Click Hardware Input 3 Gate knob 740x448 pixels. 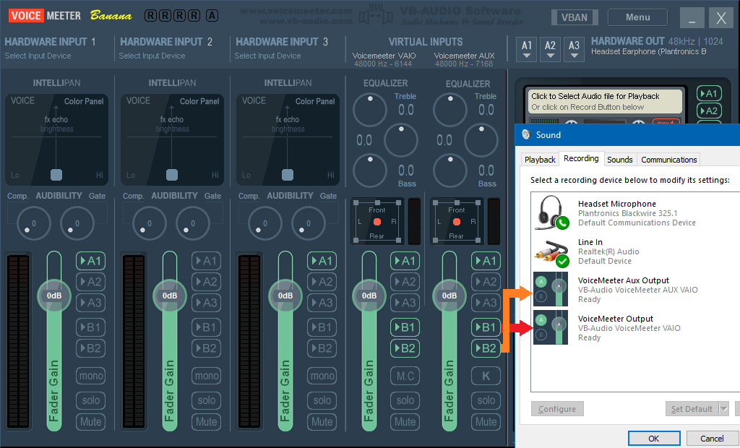pyautogui.click(x=308, y=223)
